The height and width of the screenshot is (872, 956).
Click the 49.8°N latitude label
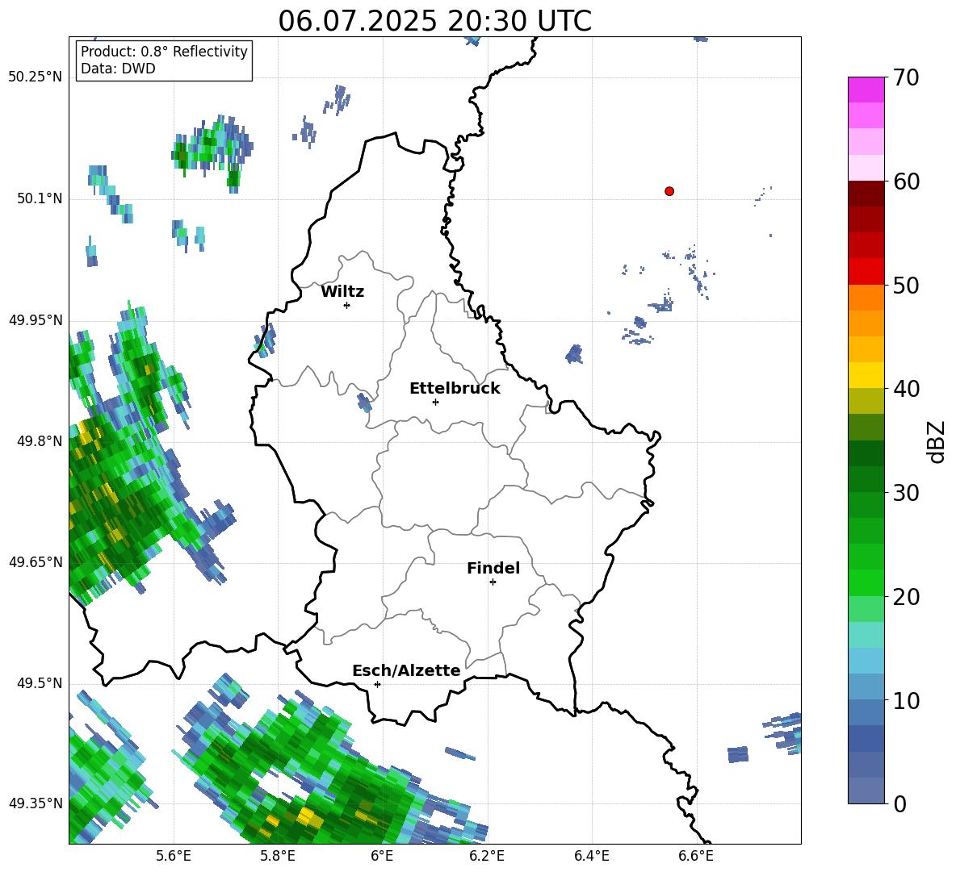tap(40, 441)
